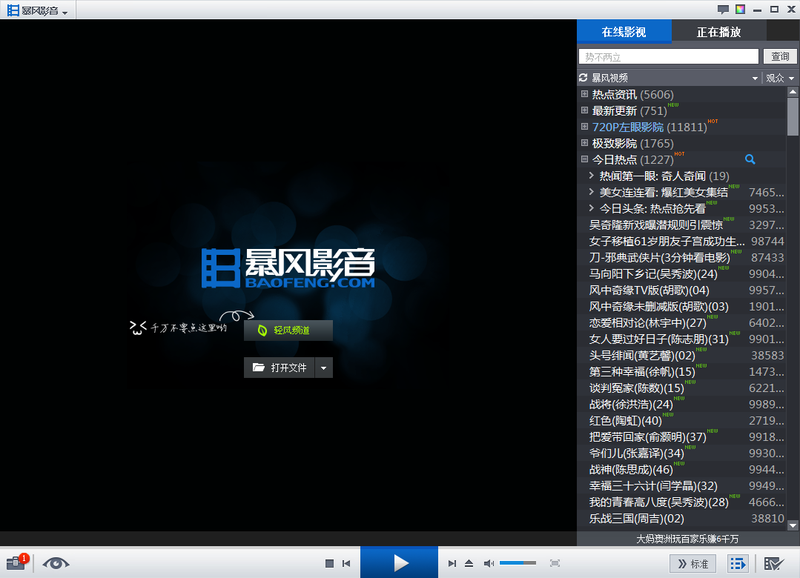Skip to the next track
Viewport: 800px width, 578px height.
tap(452, 563)
